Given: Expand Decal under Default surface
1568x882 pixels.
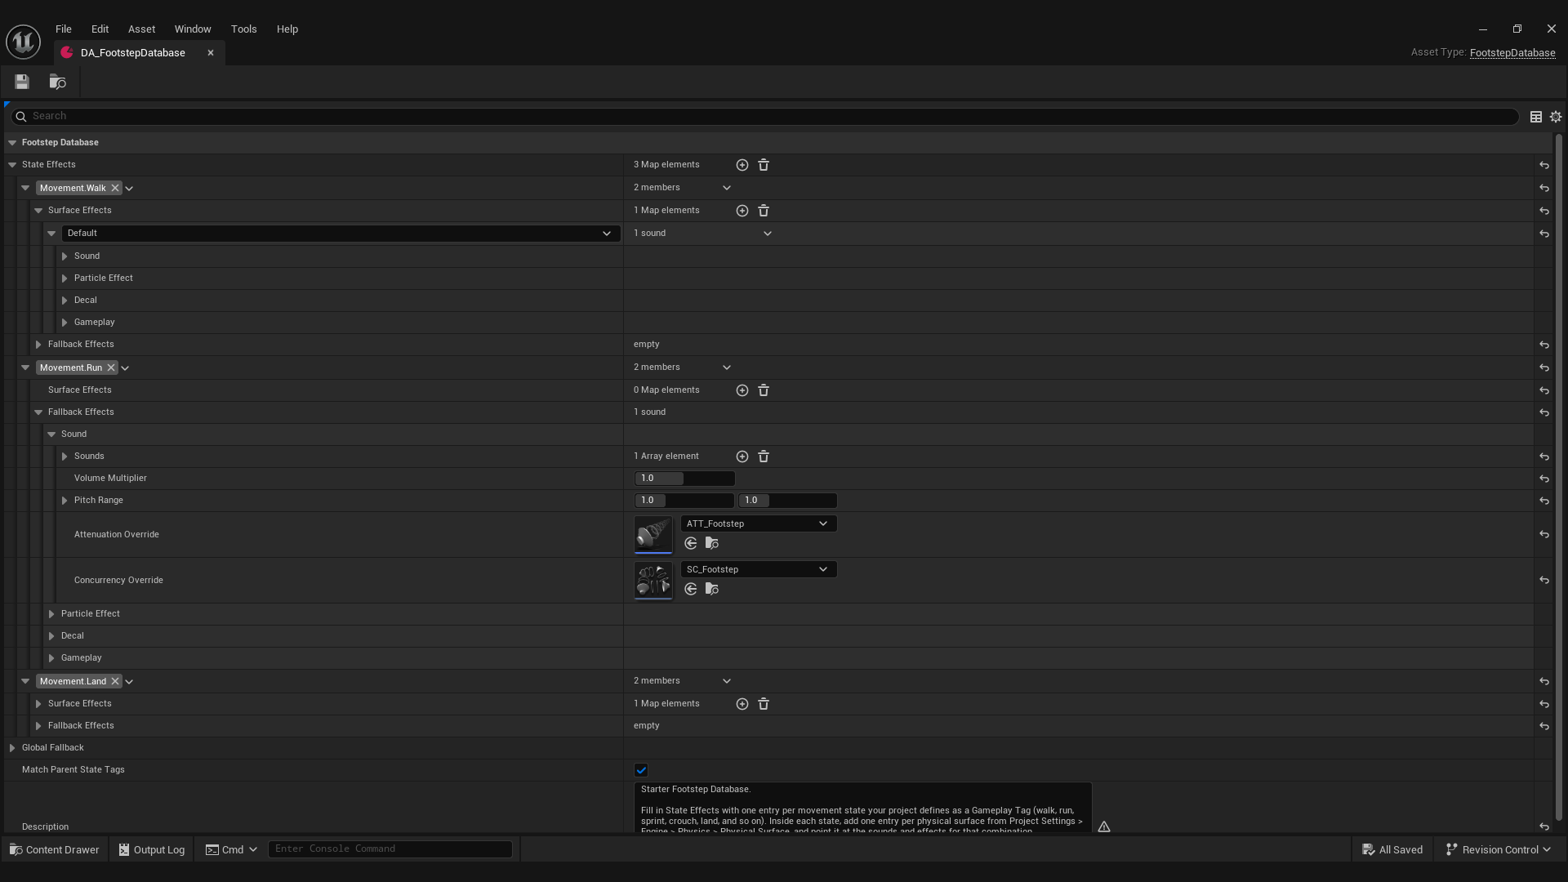Looking at the screenshot, I should 65,301.
